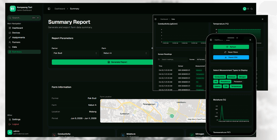Toggle sidebar panel in the Data window

(156, 19)
